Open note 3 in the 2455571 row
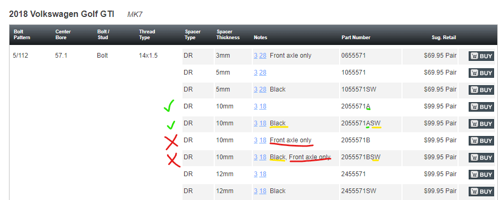Image resolution: width=502 pixels, height=200 pixels. (255, 174)
